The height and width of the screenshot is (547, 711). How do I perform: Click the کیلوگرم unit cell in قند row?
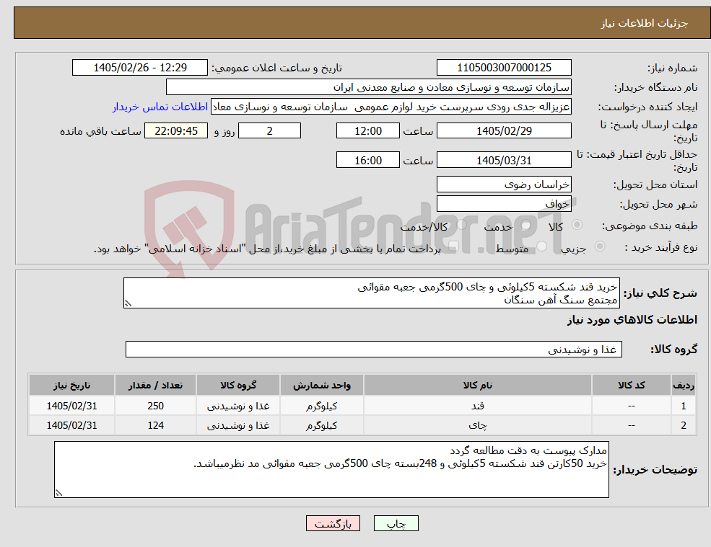[321, 406]
